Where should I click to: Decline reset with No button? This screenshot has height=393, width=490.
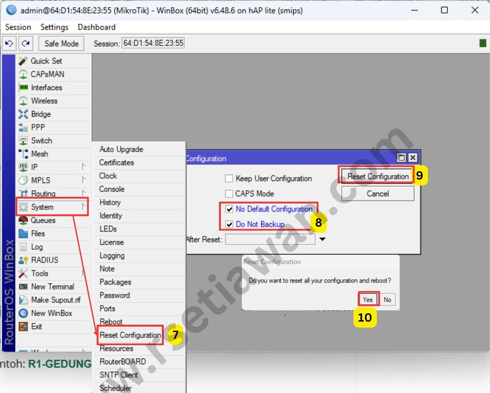(387, 299)
